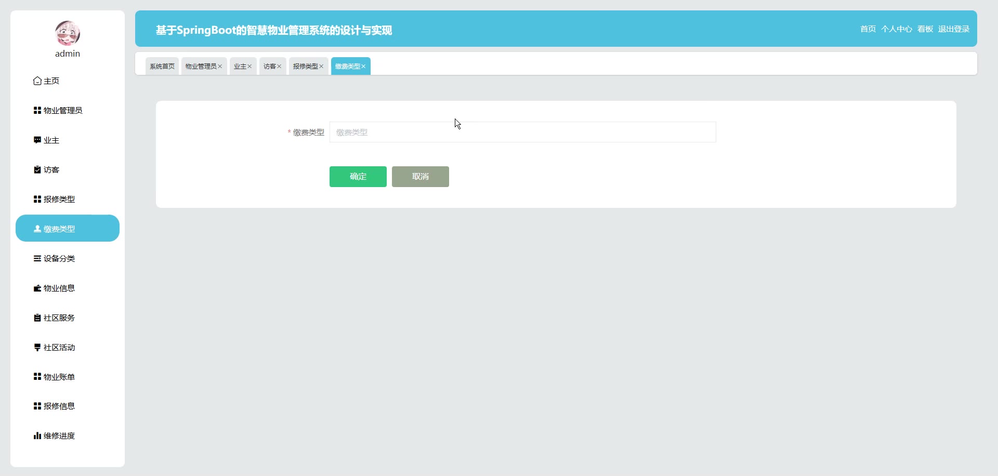Close the 报修类型 tab
998x476 pixels.
tap(321, 67)
